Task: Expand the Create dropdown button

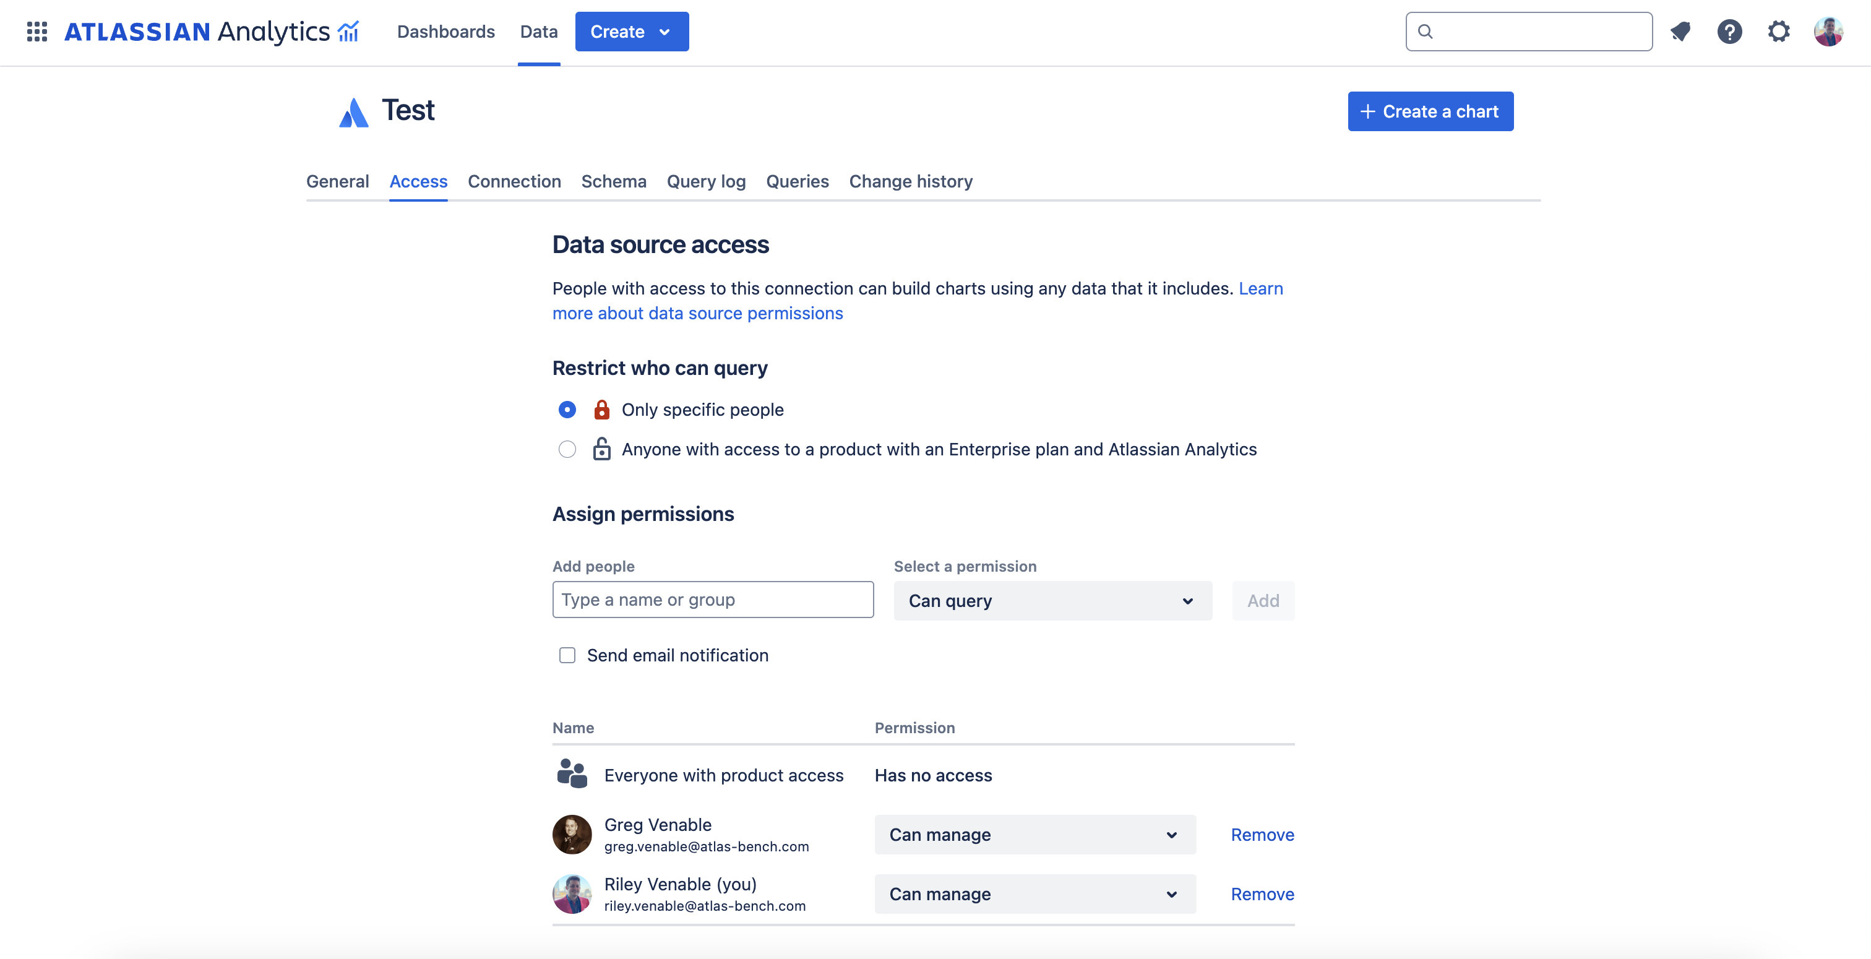Action: pyautogui.click(x=632, y=31)
